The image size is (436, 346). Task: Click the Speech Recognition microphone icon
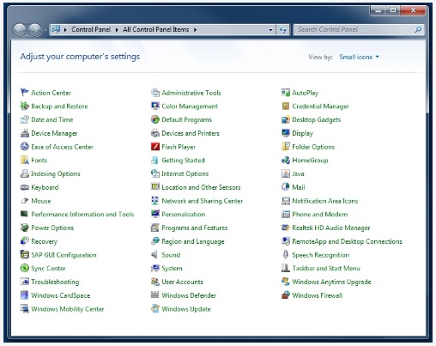pos(286,255)
